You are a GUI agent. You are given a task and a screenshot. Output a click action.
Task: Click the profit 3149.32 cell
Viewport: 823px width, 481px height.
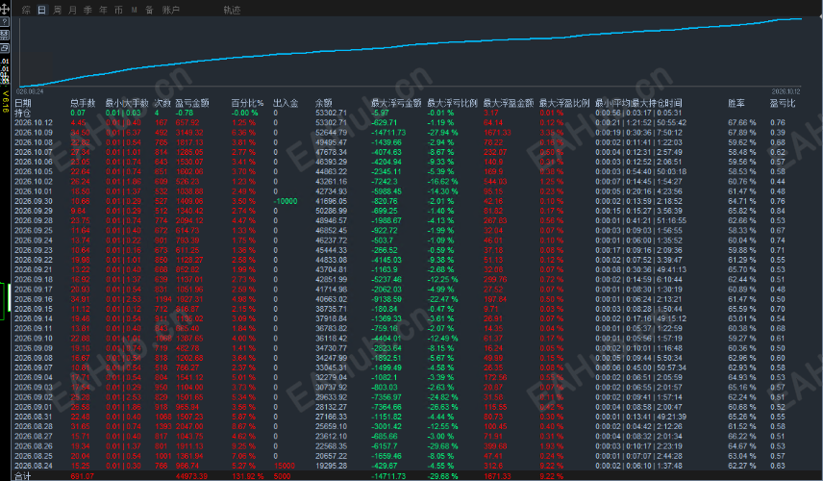[189, 133]
